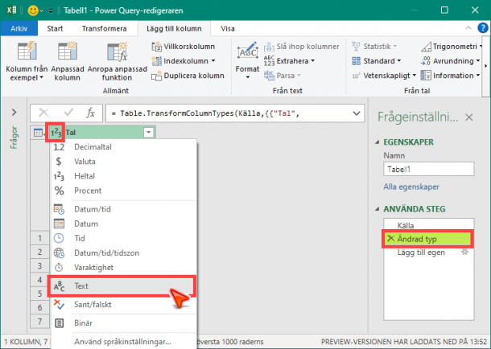Cancel the formula with the X icon

(x=43, y=113)
